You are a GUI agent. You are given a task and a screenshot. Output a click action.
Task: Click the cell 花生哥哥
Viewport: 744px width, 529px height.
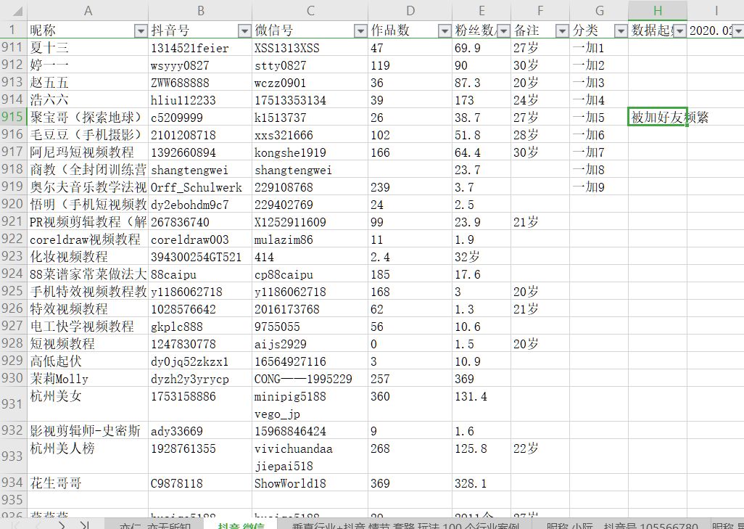tap(88, 483)
